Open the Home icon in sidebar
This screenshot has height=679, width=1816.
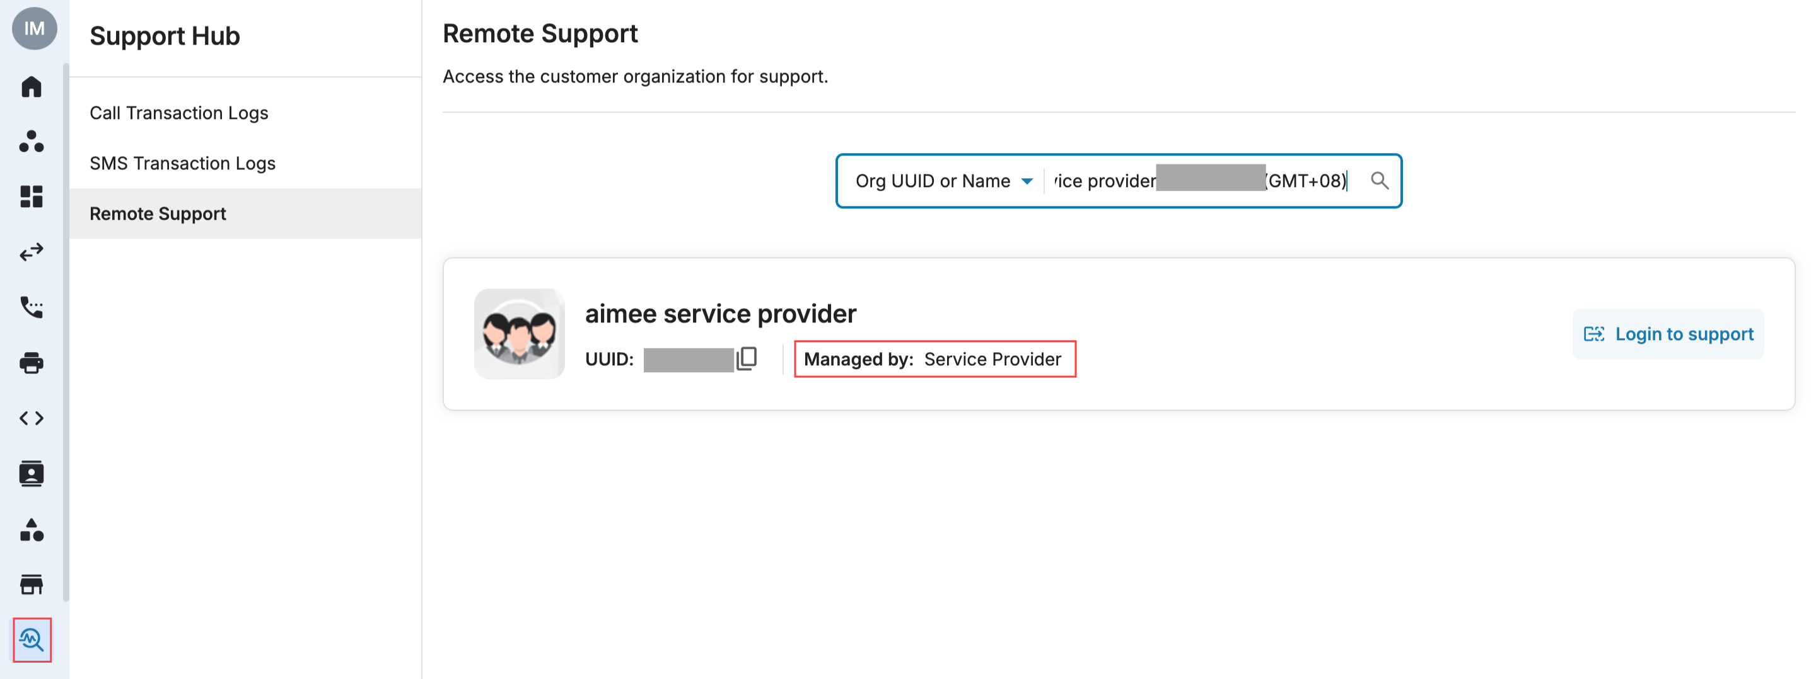tap(32, 87)
